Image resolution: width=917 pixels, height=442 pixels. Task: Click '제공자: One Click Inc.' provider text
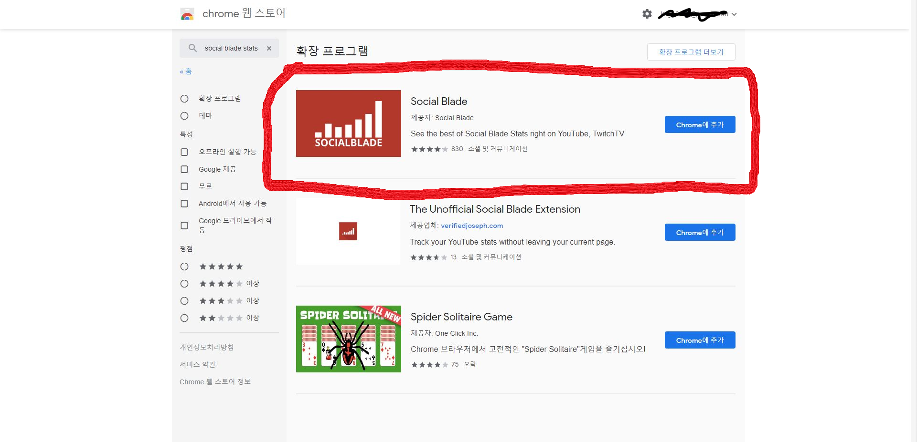[x=444, y=333]
